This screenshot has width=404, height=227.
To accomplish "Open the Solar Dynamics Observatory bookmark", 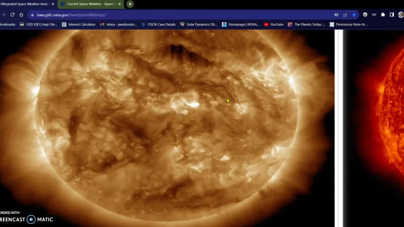I will tap(199, 24).
